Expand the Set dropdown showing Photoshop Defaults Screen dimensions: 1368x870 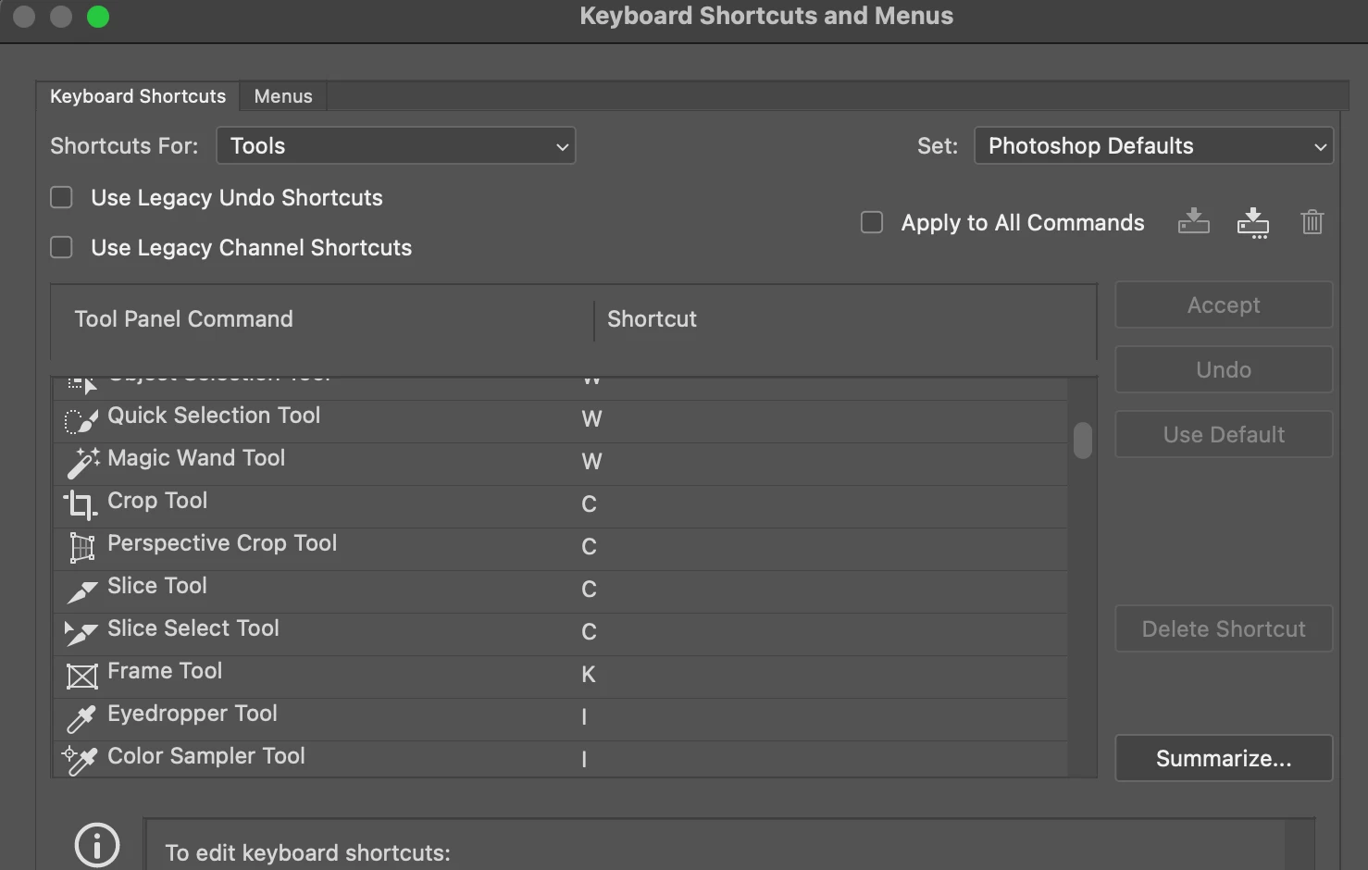[1152, 146]
